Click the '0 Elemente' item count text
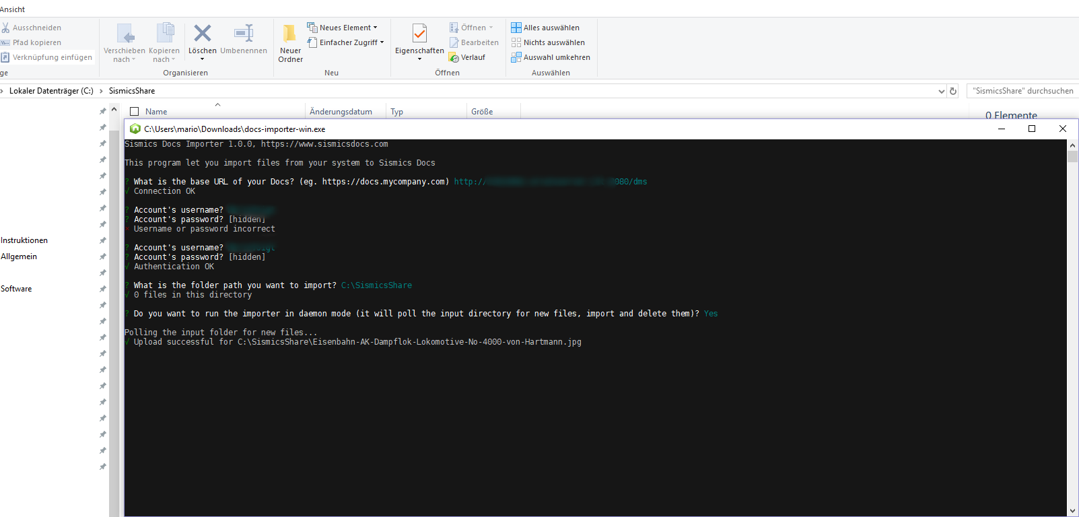The height and width of the screenshot is (517, 1079). (x=1011, y=115)
